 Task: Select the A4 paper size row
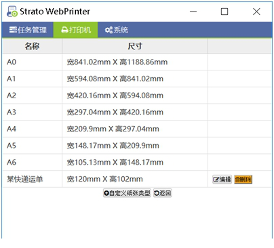pyautogui.click(x=137, y=129)
